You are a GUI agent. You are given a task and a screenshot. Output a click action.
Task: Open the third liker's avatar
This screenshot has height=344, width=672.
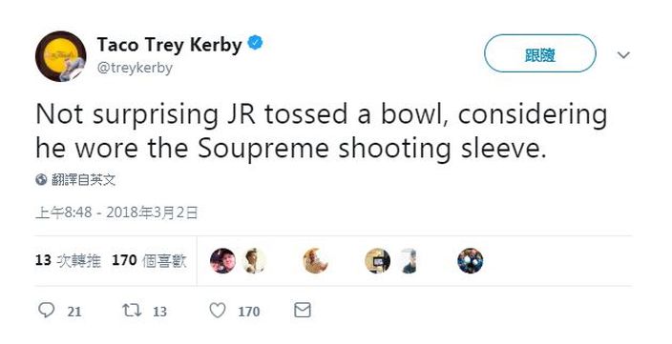coord(315,260)
